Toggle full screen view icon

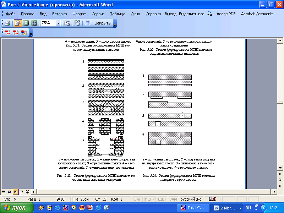(x=87, y=23)
